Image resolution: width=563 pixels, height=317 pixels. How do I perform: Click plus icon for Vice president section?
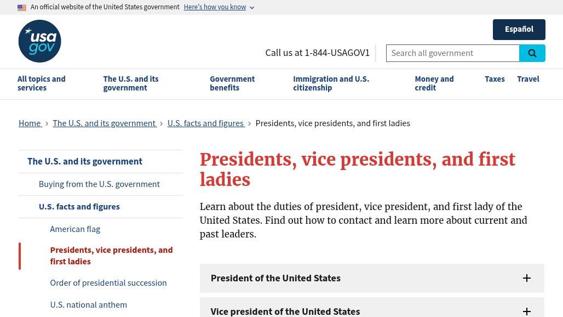(x=526, y=311)
